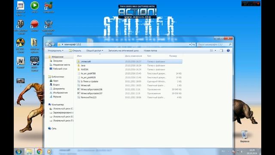This screenshot has width=275, height=155.
Task: Select the hs_err_pid4788 text file icon
Action: [79, 74]
